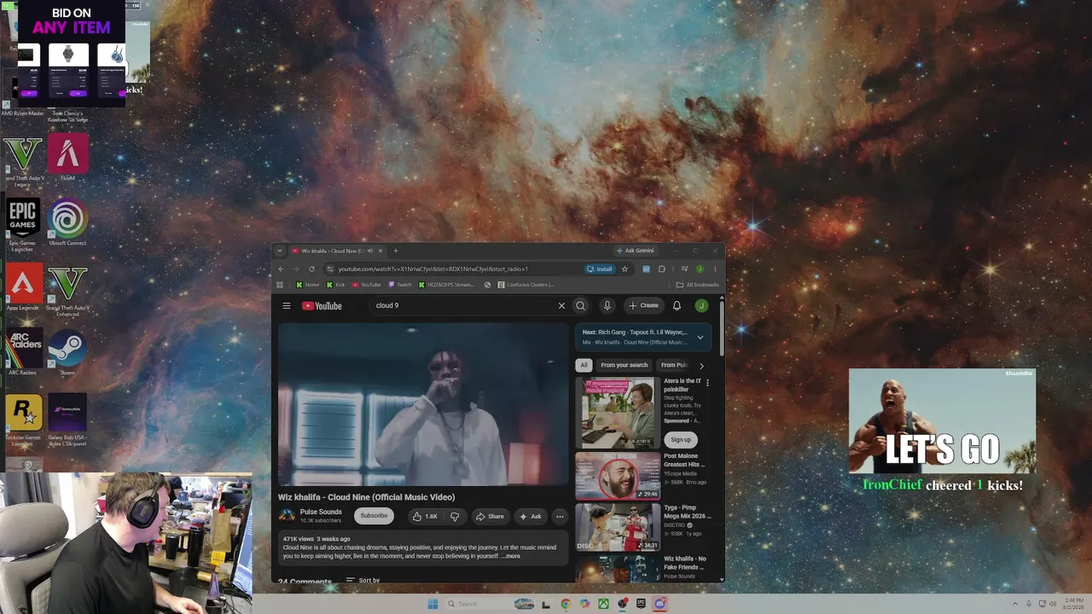
Task: Open the Chrome extensions puzzle icon
Action: pyautogui.click(x=661, y=269)
